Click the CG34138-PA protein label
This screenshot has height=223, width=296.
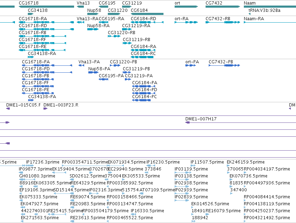42,96
